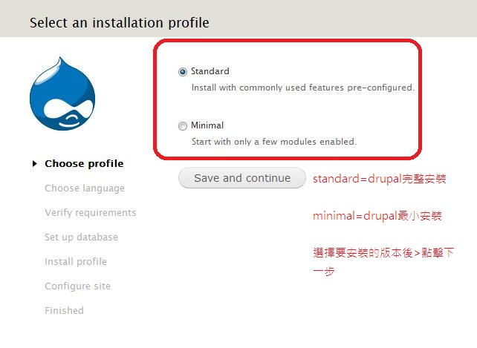
Task: Click the Save and continue button
Action: click(242, 178)
